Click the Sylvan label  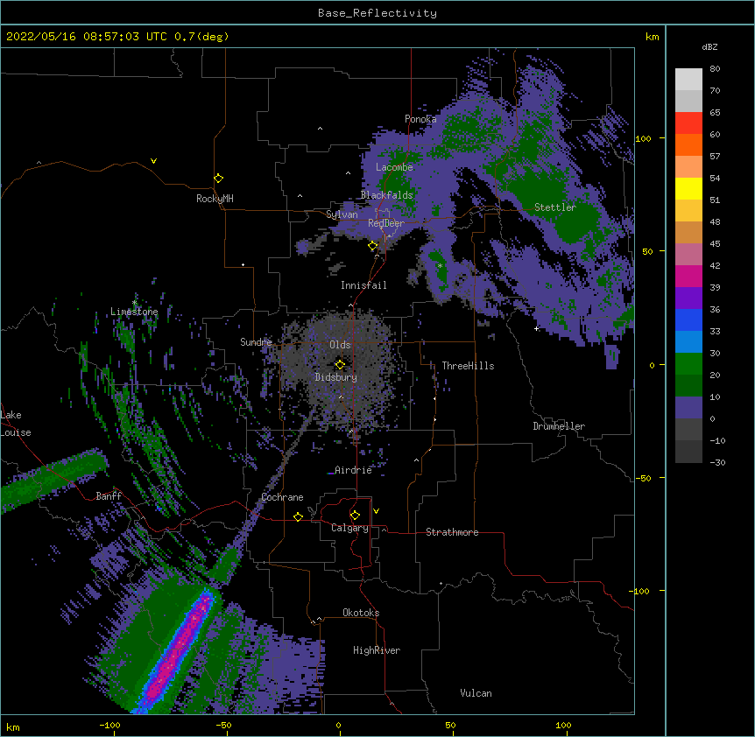tap(342, 214)
